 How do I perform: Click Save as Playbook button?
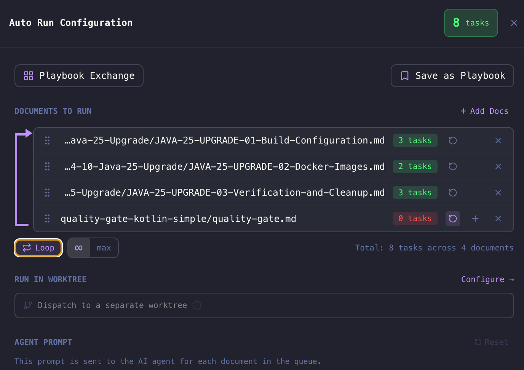click(x=452, y=76)
